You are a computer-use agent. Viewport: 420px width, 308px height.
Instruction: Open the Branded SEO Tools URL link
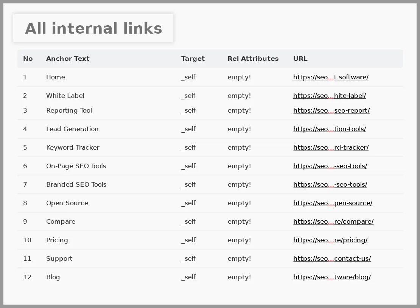pos(330,184)
